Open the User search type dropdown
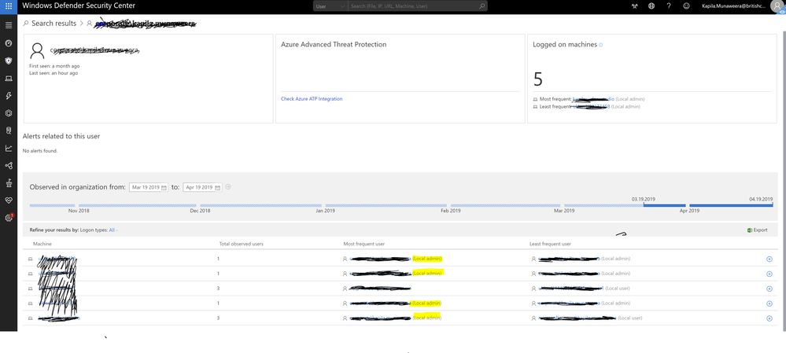Image resolution: width=786 pixels, height=353 pixels. pyautogui.click(x=330, y=6)
